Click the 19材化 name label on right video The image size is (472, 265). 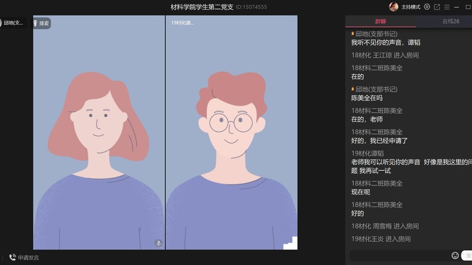[x=182, y=23]
